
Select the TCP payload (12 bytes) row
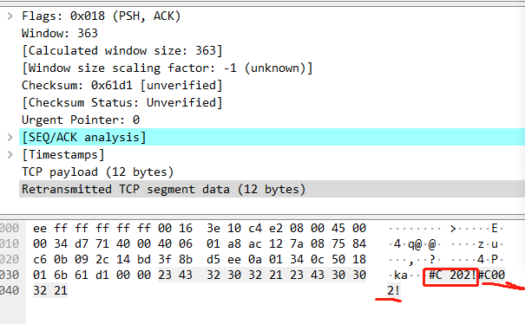click(98, 172)
